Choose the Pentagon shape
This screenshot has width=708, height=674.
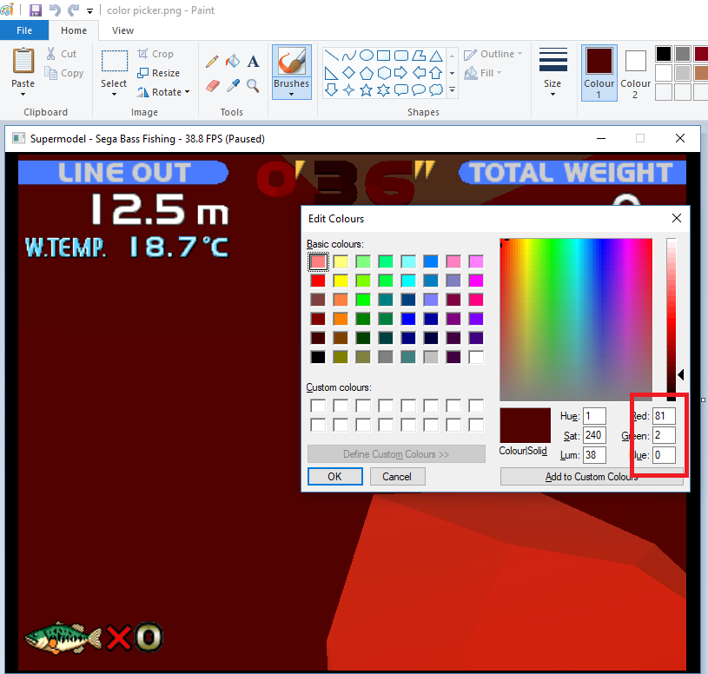(x=367, y=73)
